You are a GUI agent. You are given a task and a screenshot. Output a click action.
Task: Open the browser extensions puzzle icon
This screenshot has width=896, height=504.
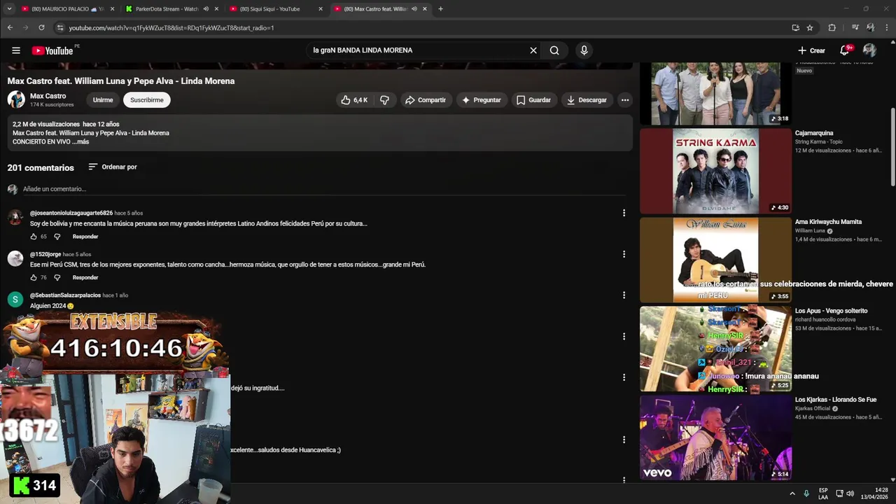[832, 28]
